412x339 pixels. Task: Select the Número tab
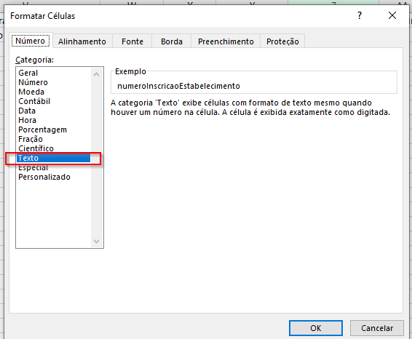tap(31, 41)
